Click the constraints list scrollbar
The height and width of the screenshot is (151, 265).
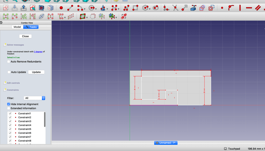click(x=45, y=119)
